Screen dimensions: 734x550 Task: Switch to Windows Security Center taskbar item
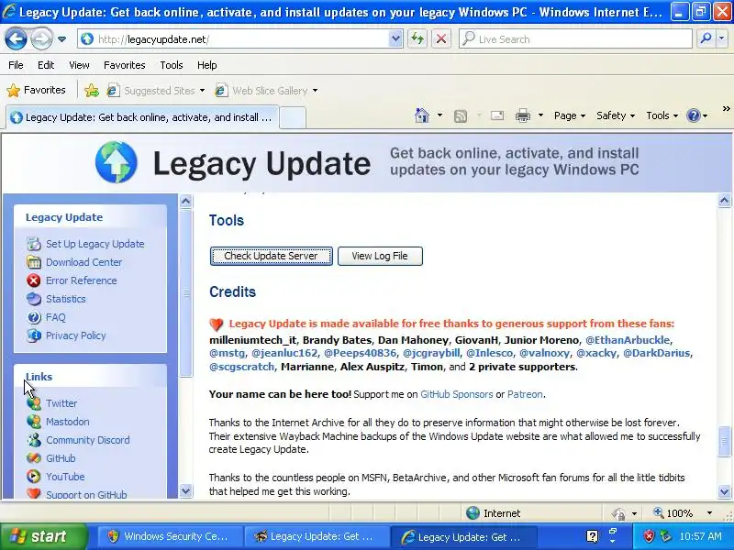170,536
